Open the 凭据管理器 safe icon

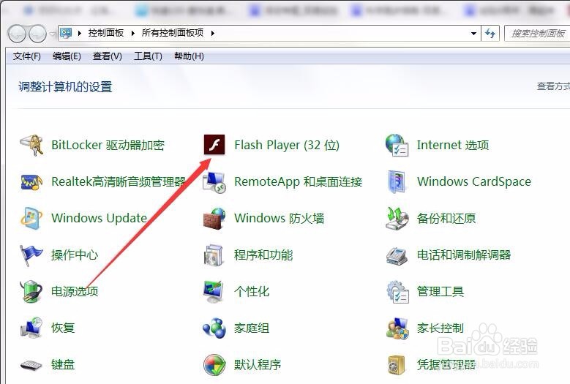(397, 365)
